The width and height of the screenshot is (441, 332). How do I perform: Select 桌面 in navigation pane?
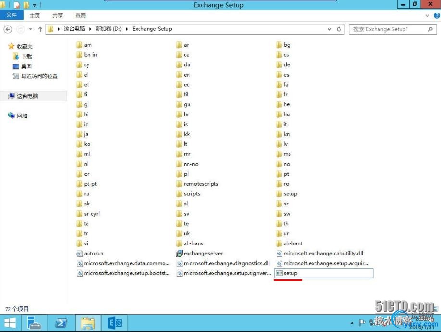coord(23,66)
